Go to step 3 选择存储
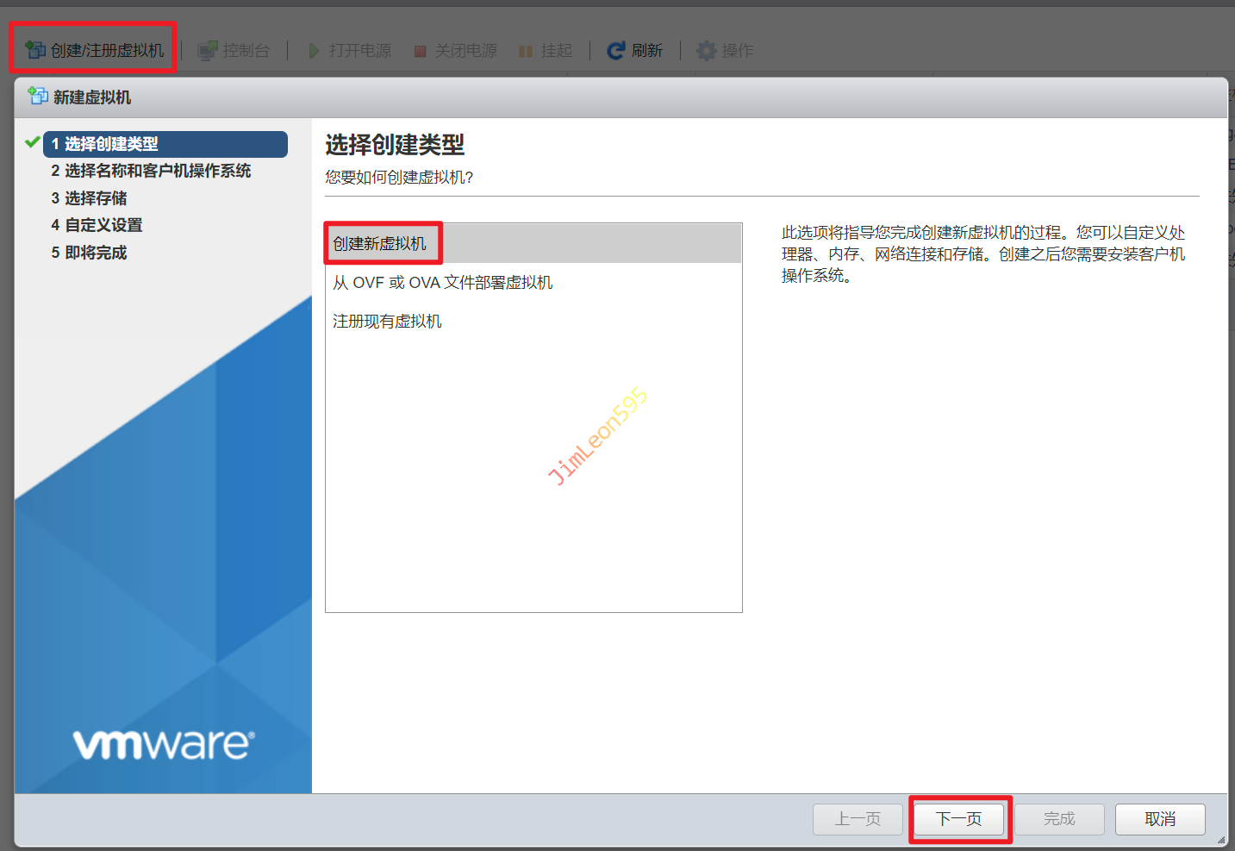The width and height of the screenshot is (1235, 851). [89, 198]
